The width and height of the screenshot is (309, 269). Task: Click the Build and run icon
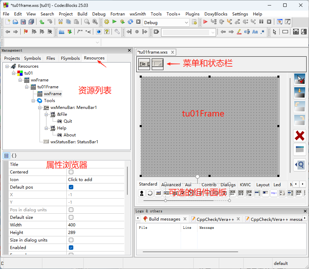coord(122,22)
